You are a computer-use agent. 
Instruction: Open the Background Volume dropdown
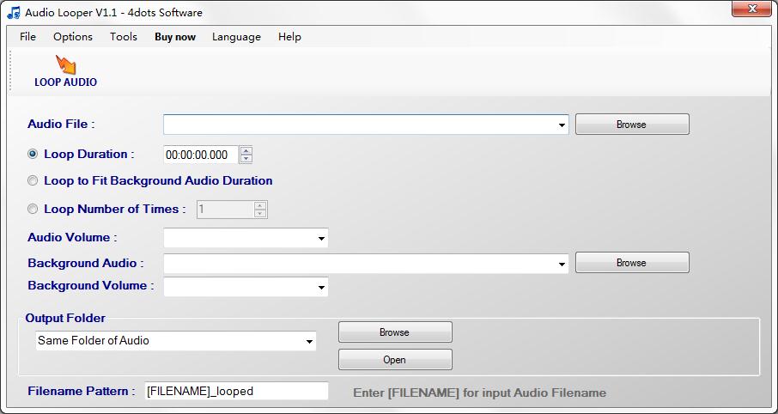(321, 287)
